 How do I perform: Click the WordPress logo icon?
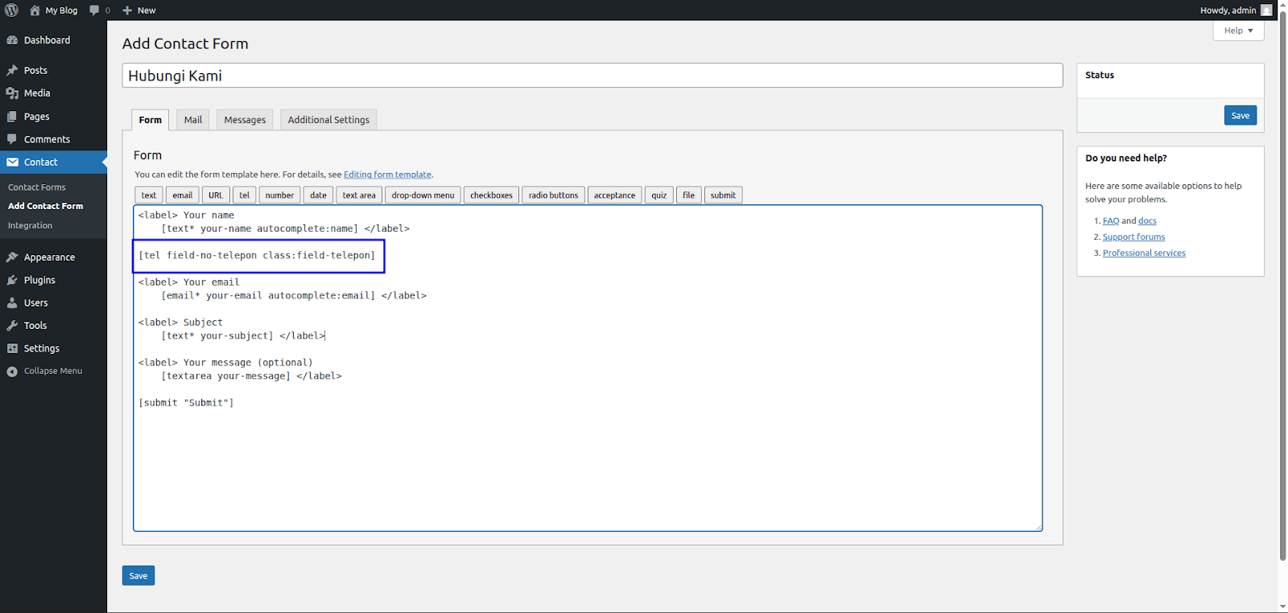12,10
